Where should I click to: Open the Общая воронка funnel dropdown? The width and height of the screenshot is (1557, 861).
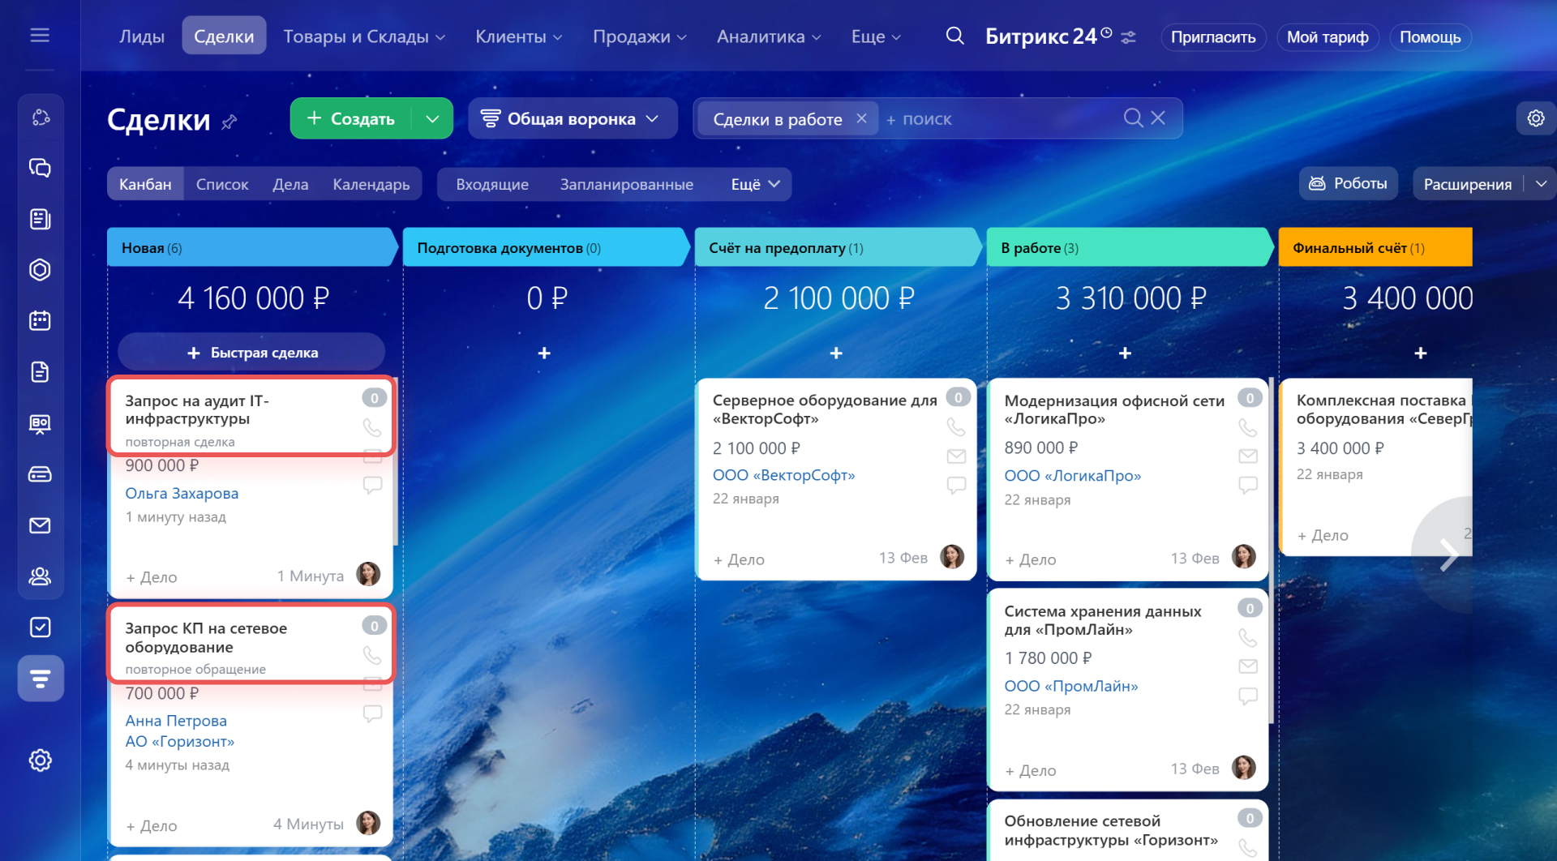pyautogui.click(x=571, y=119)
